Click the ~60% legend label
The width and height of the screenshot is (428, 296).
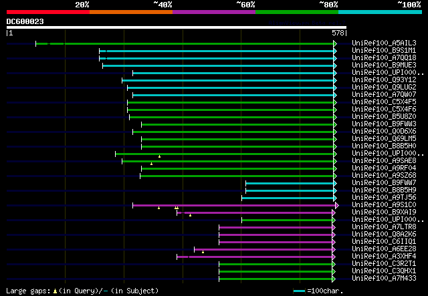[x=245, y=5]
